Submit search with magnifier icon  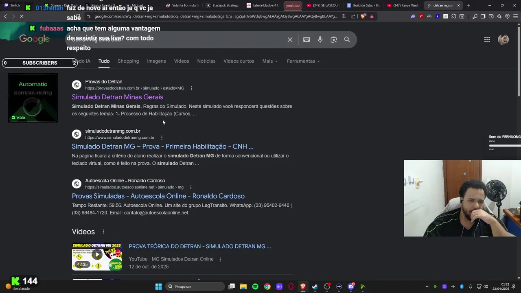click(x=347, y=39)
